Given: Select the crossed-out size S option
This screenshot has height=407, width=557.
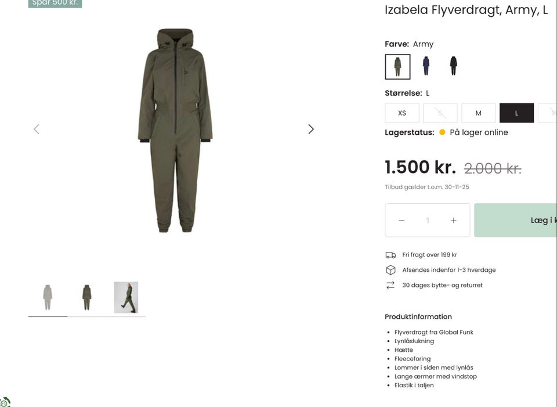Looking at the screenshot, I should (x=440, y=113).
